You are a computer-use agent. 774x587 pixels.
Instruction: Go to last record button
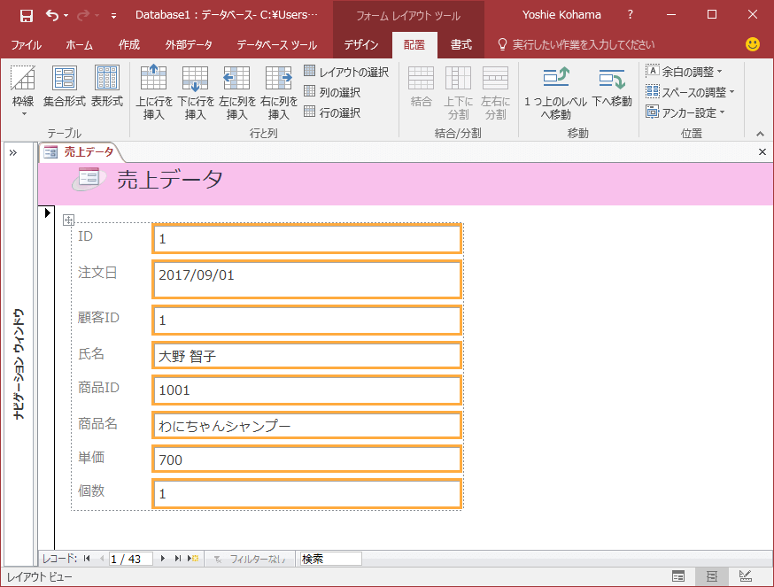pyautogui.click(x=178, y=559)
